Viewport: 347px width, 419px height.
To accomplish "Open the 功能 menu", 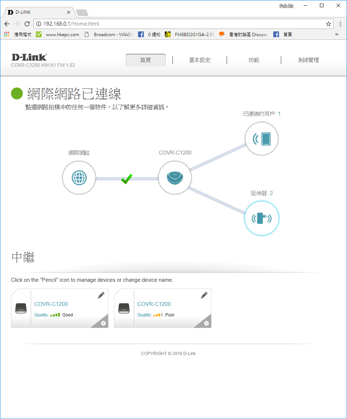I will pos(254,60).
